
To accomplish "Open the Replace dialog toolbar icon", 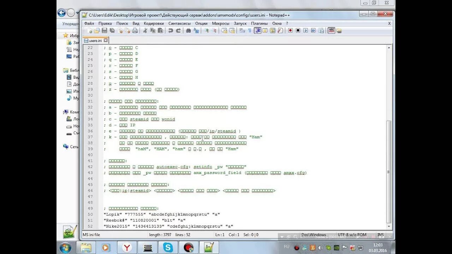I will [196, 31].
